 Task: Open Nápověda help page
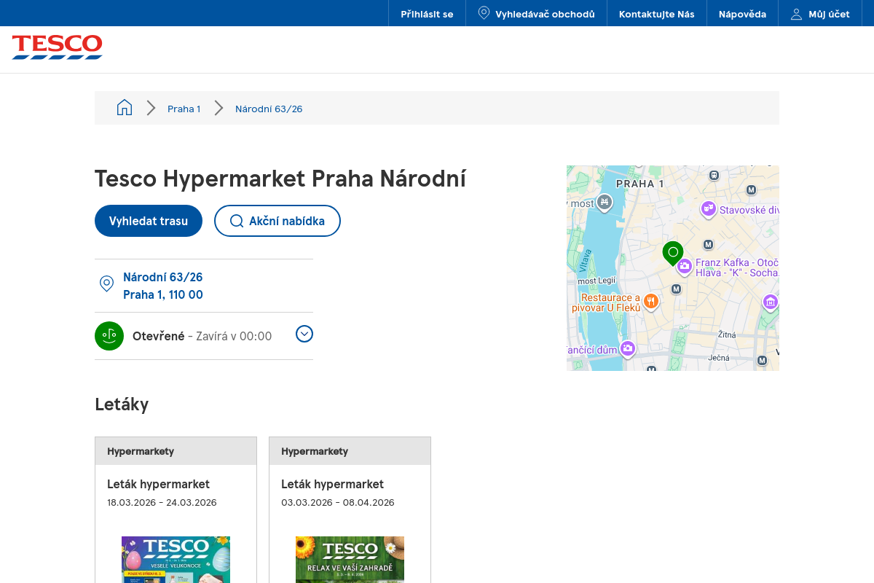pyautogui.click(x=742, y=14)
